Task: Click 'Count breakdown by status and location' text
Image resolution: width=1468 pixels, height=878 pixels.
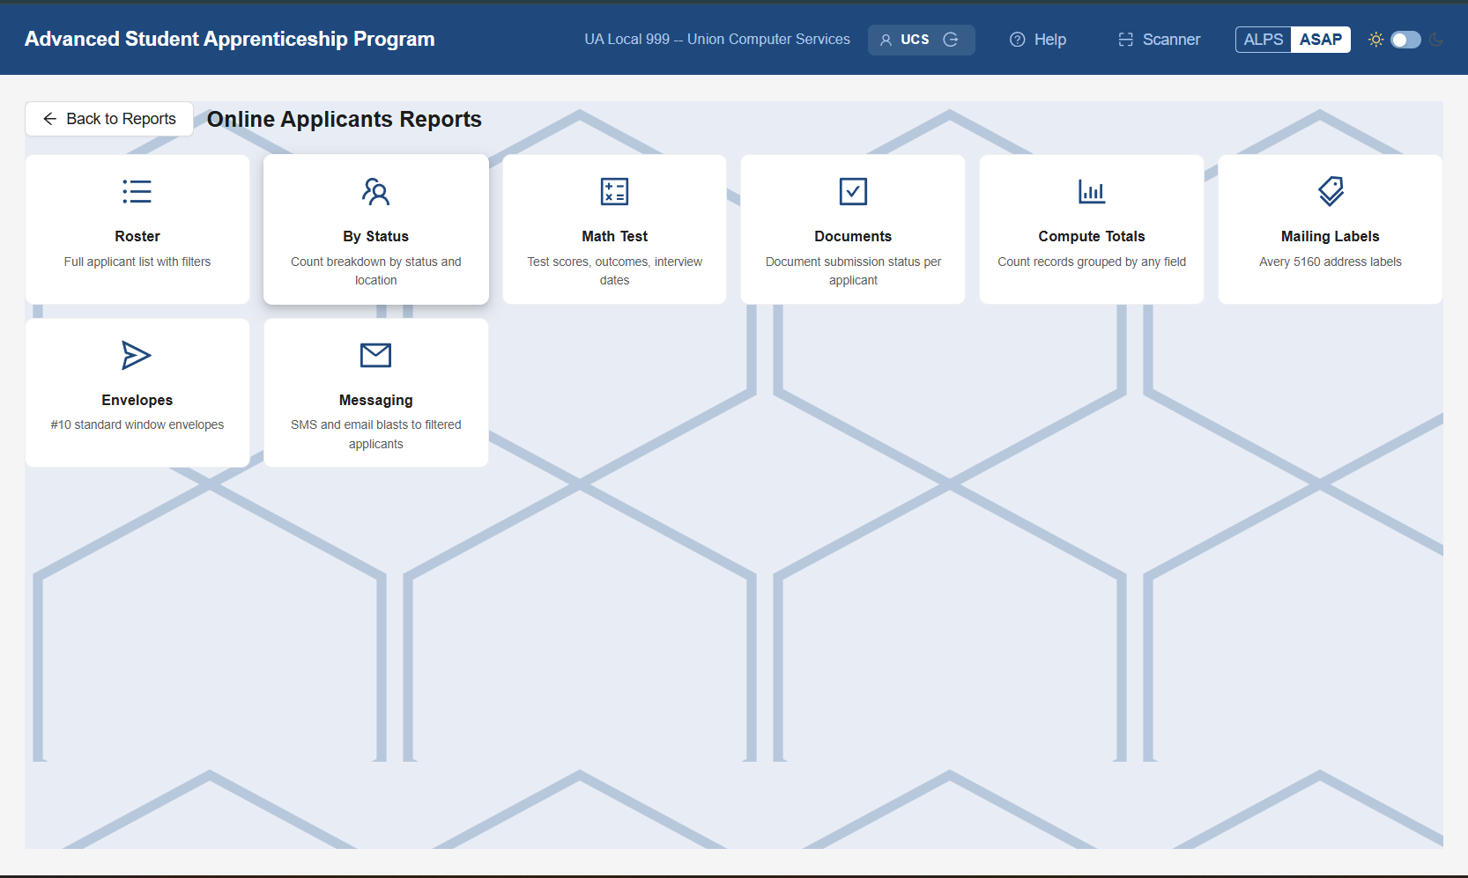Action: coord(376,271)
